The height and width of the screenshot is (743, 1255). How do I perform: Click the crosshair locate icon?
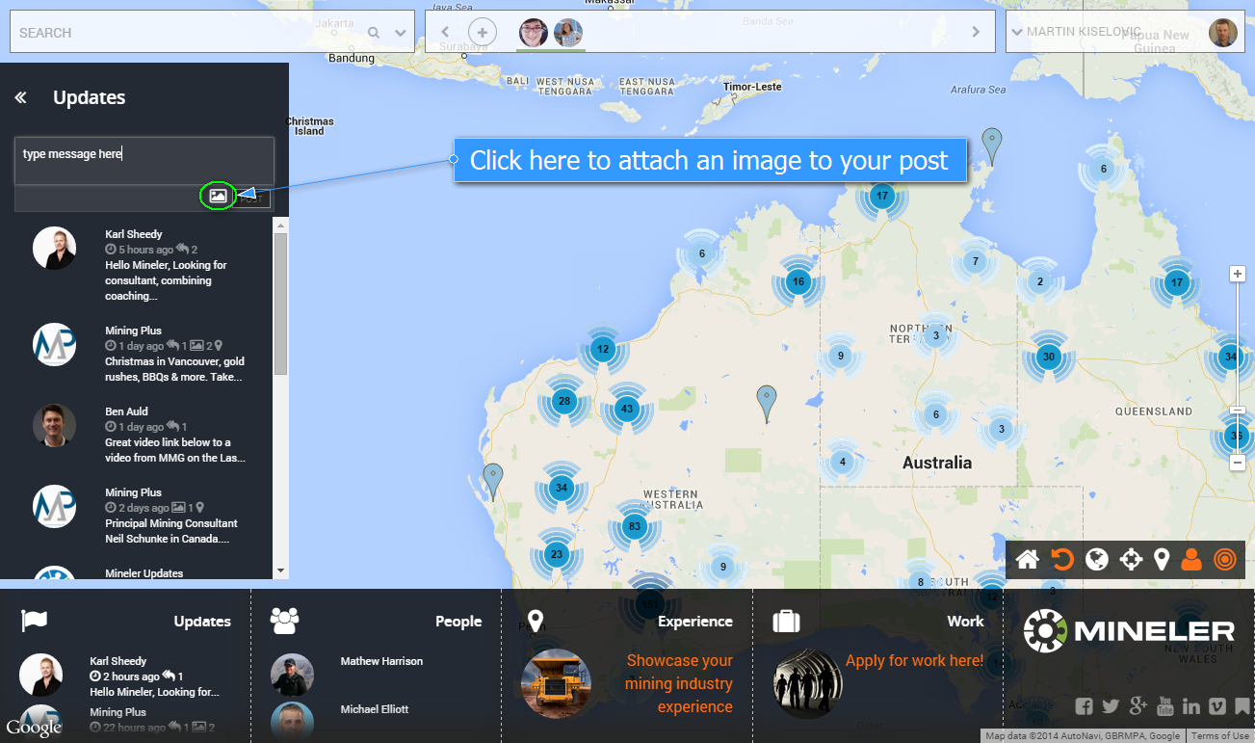[x=1131, y=560]
